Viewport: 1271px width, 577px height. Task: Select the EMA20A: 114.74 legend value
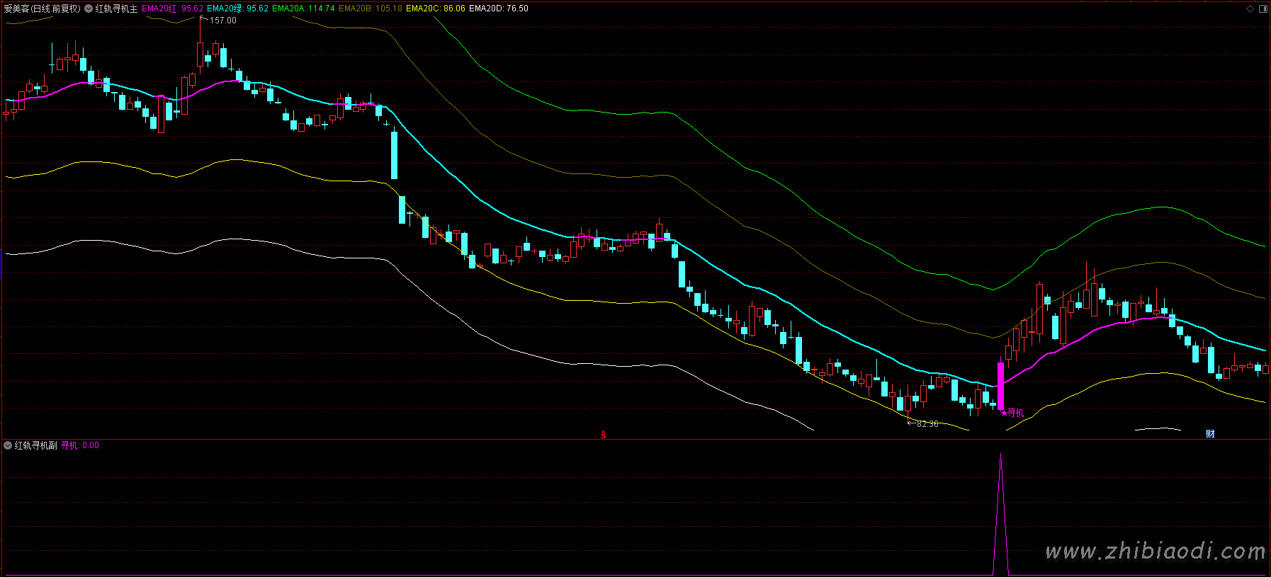pos(303,8)
